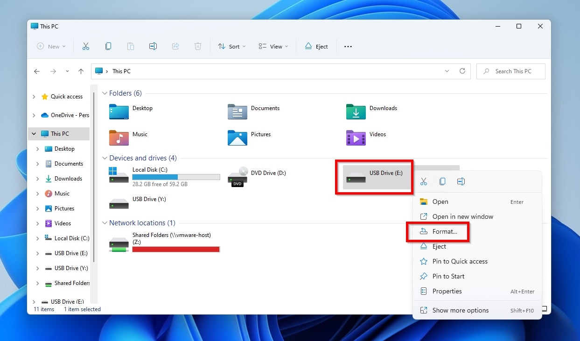Collapse the Devices and drives section
Viewport: 580px width, 341px height.
[x=105, y=158]
